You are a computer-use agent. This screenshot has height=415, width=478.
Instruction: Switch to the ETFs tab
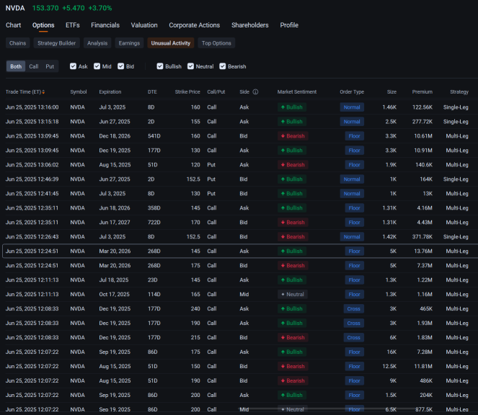73,25
